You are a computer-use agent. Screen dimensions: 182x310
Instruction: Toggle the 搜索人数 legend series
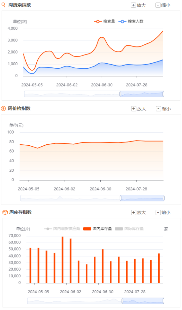[x=131, y=21]
